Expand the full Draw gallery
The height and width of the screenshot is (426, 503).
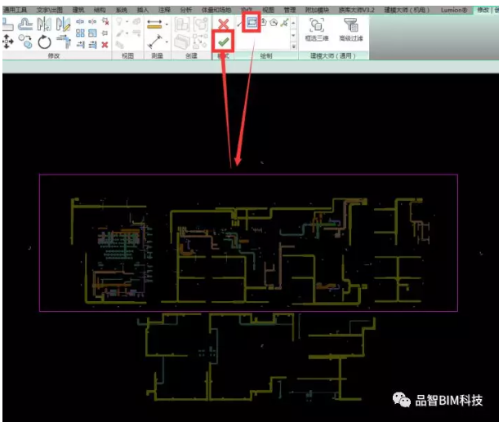[293, 47]
